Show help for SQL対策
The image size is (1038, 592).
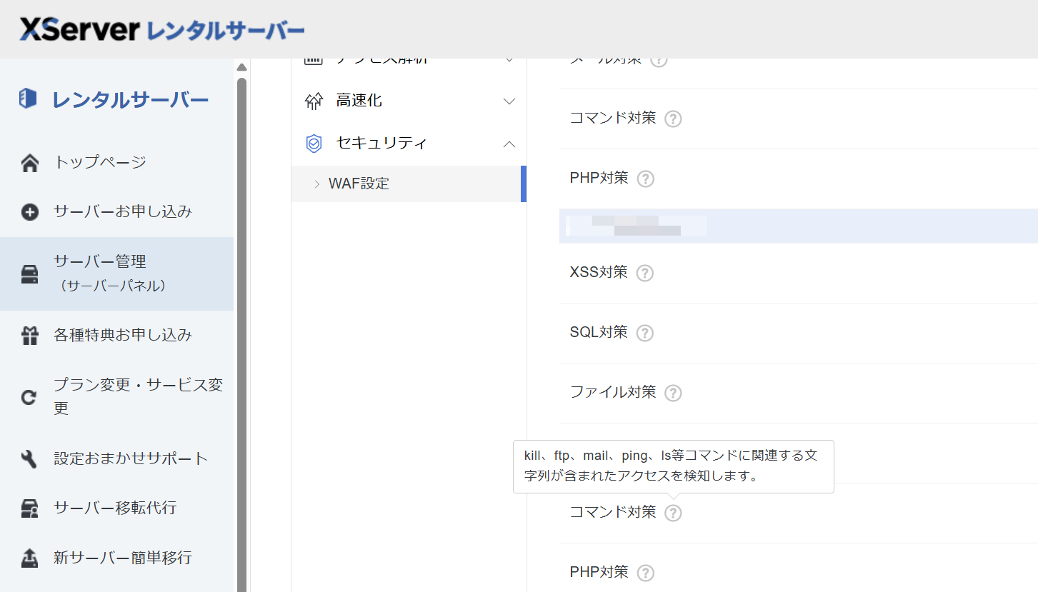[645, 333]
